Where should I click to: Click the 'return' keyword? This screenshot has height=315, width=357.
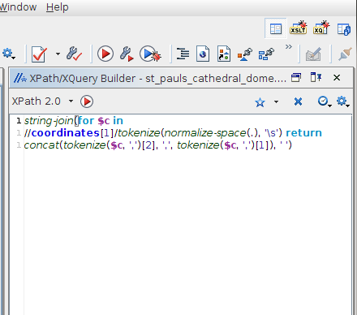pyautogui.click(x=303, y=132)
